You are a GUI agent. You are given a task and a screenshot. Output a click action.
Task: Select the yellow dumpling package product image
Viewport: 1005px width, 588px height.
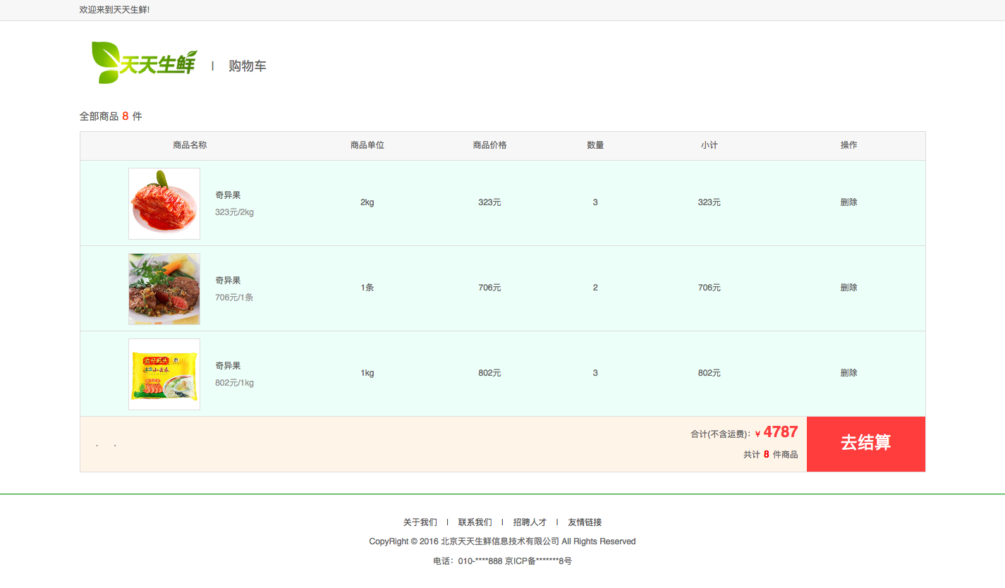pos(164,374)
